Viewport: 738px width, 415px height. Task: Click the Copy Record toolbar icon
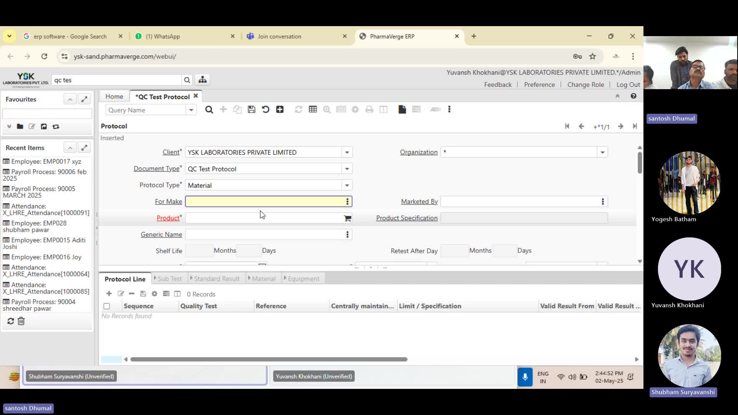237,110
